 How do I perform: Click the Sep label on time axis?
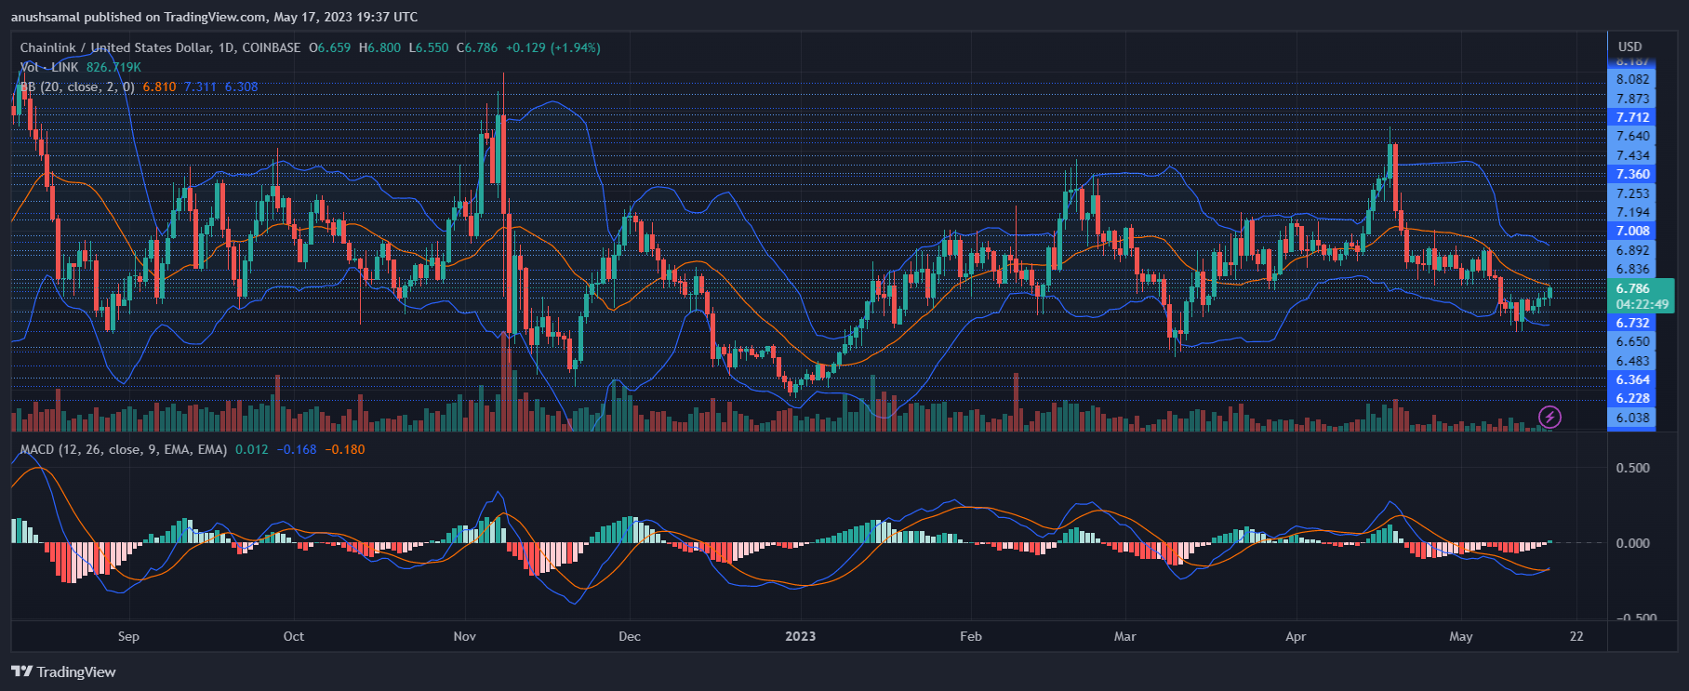tap(128, 636)
